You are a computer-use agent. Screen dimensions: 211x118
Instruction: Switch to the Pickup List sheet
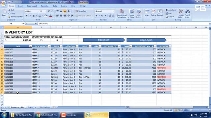pos(32,107)
